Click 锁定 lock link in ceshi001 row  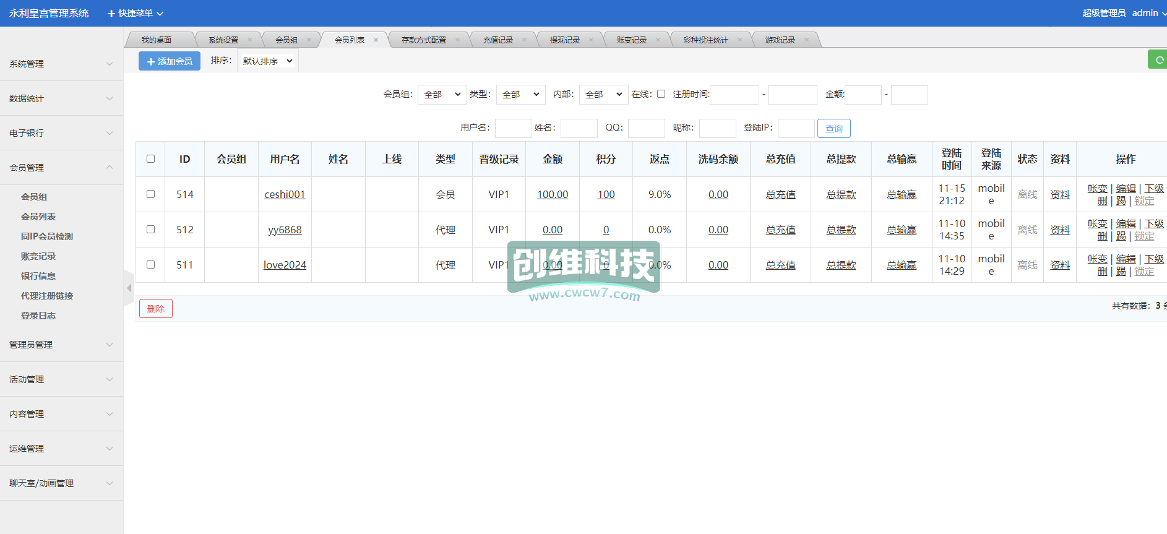[1145, 200]
